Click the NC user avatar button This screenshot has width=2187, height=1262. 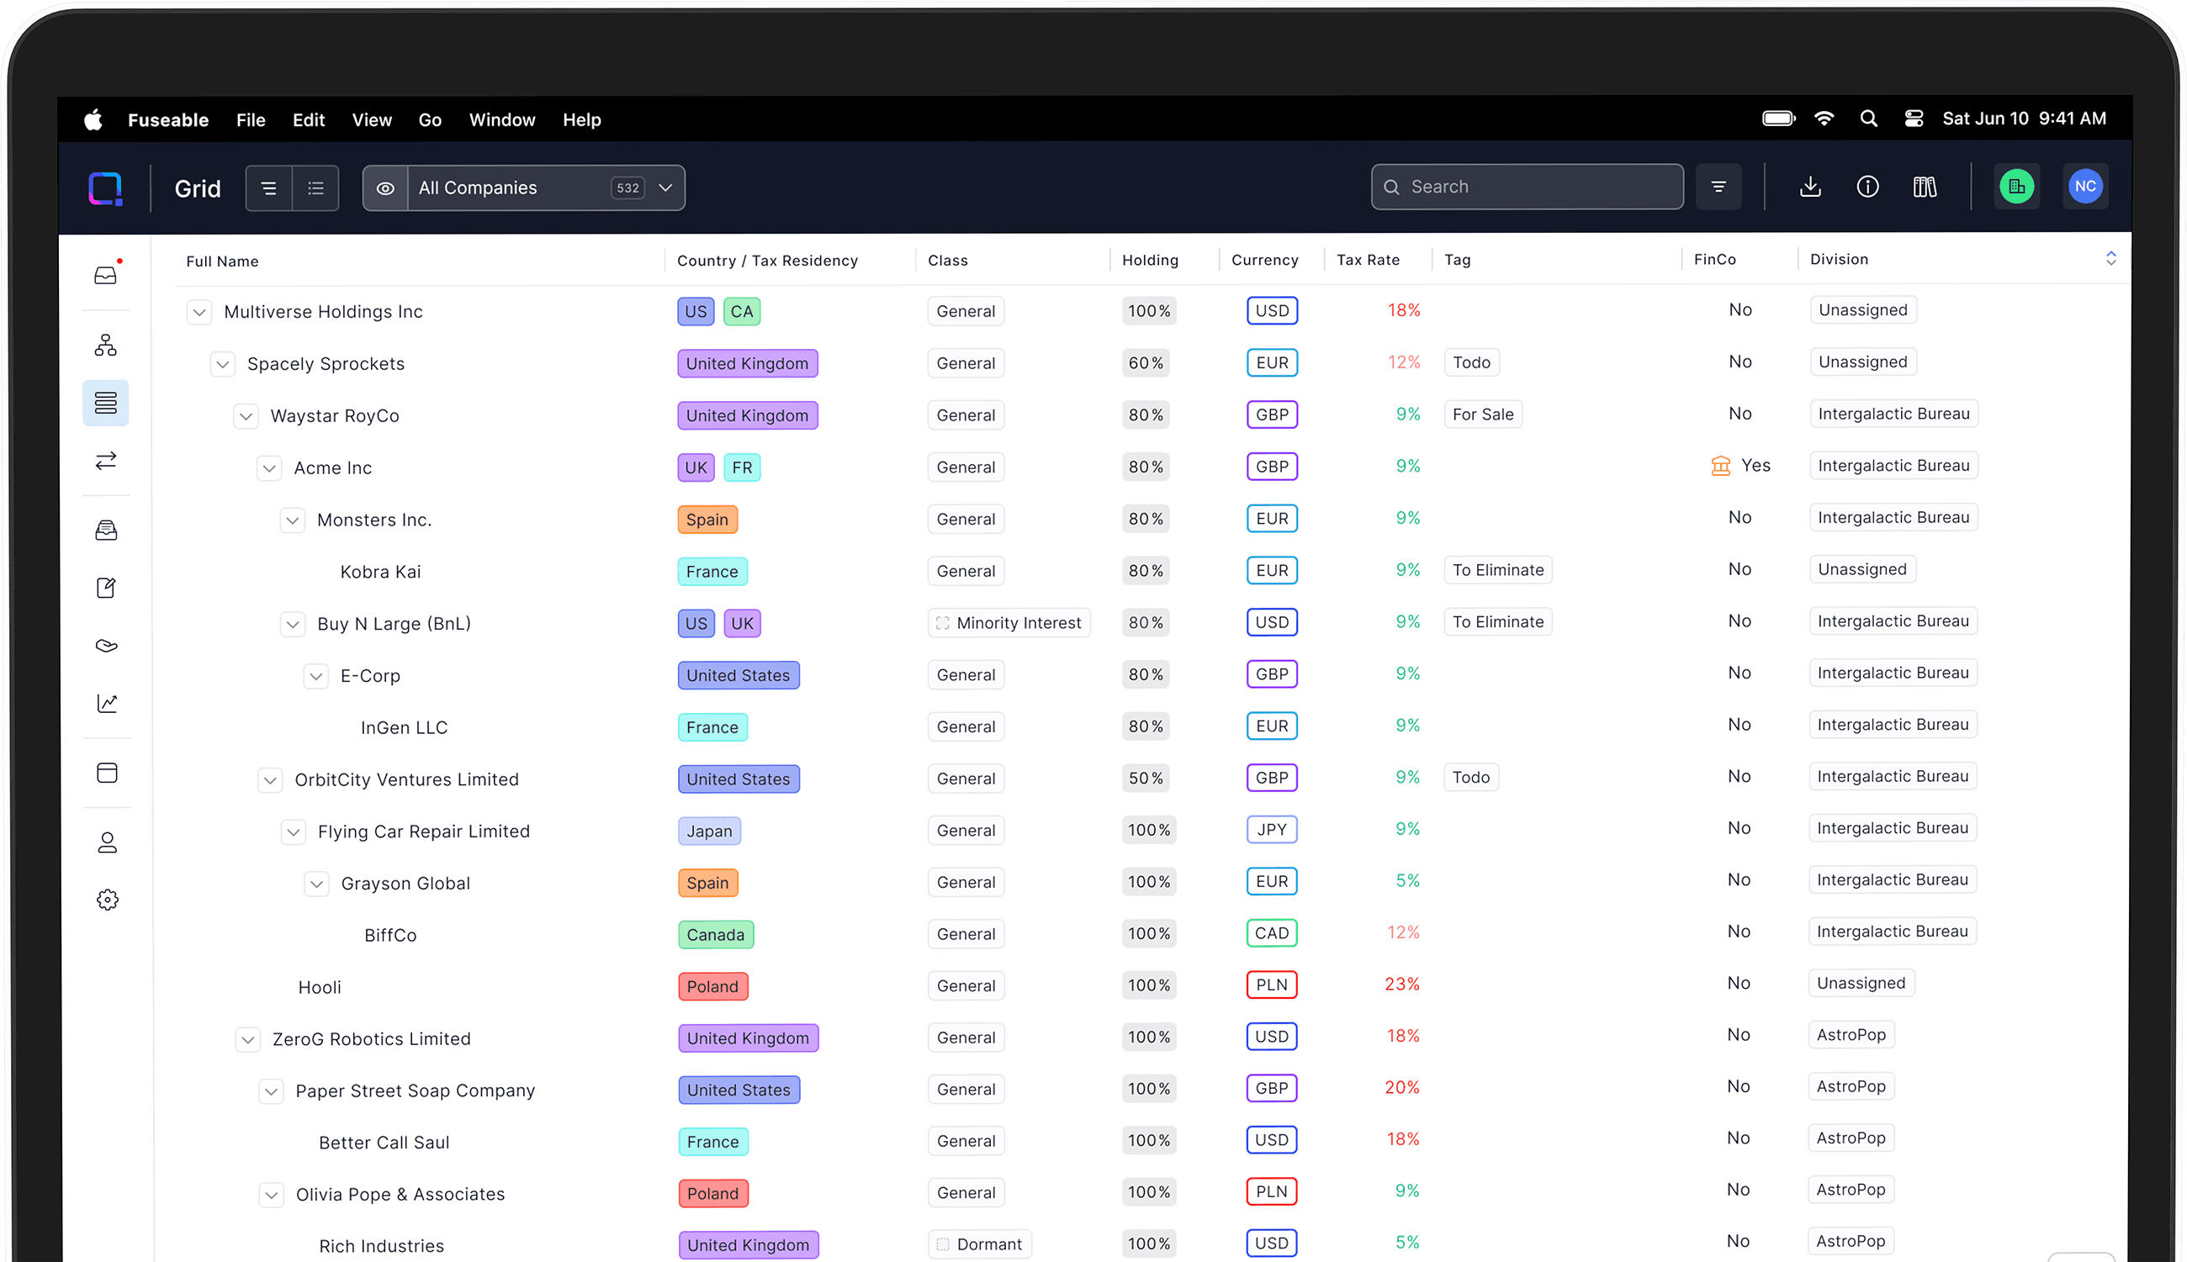click(2084, 187)
